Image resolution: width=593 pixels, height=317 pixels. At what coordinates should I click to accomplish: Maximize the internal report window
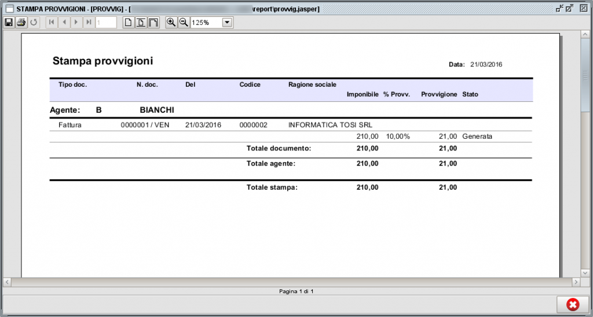click(570, 9)
